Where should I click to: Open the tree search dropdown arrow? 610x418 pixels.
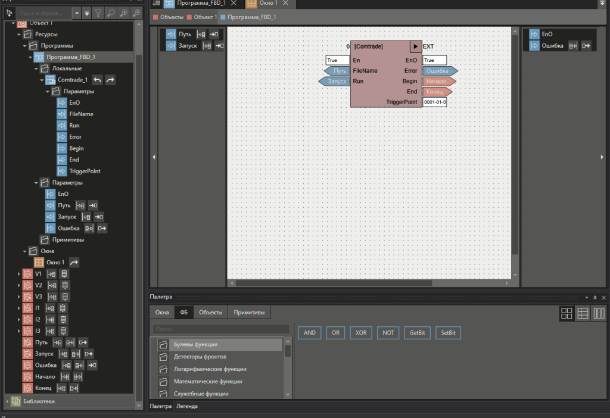pyautogui.click(x=77, y=13)
